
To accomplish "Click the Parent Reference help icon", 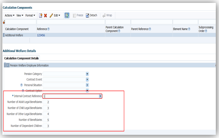I will pyautogui.click(x=150, y=29).
